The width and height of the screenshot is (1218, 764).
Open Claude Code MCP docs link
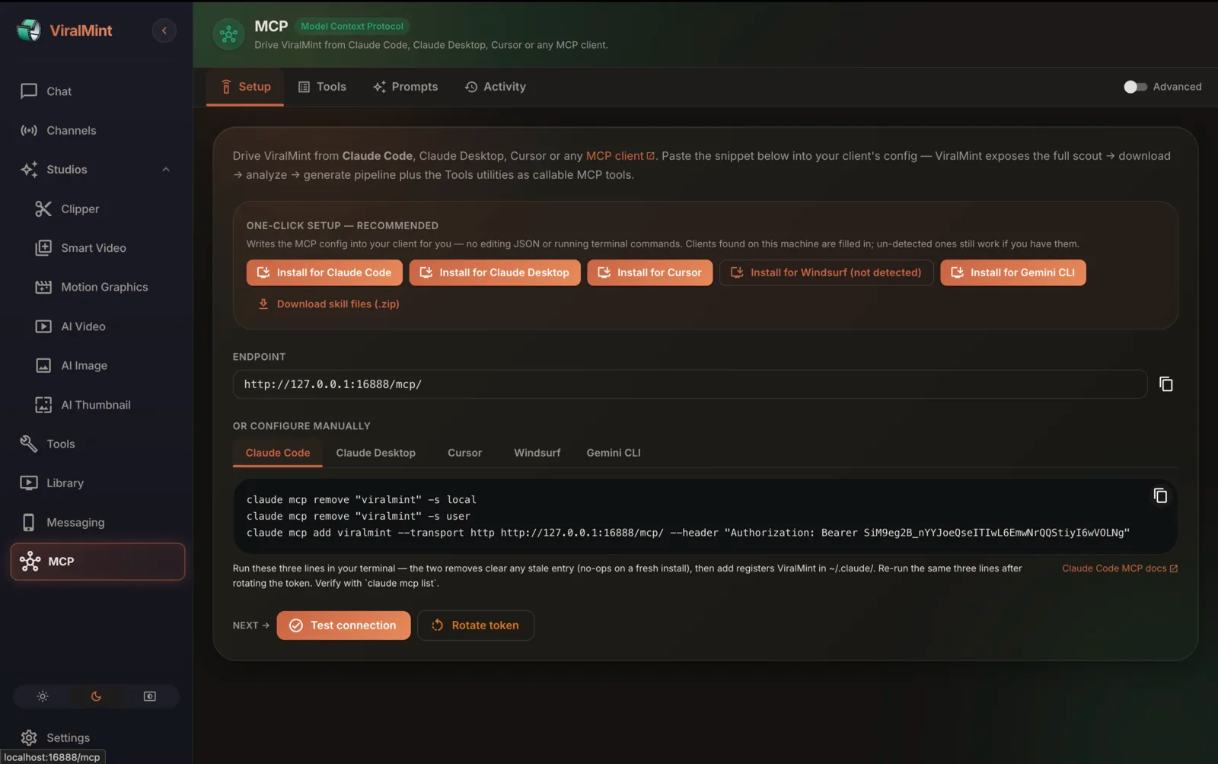(1120, 568)
